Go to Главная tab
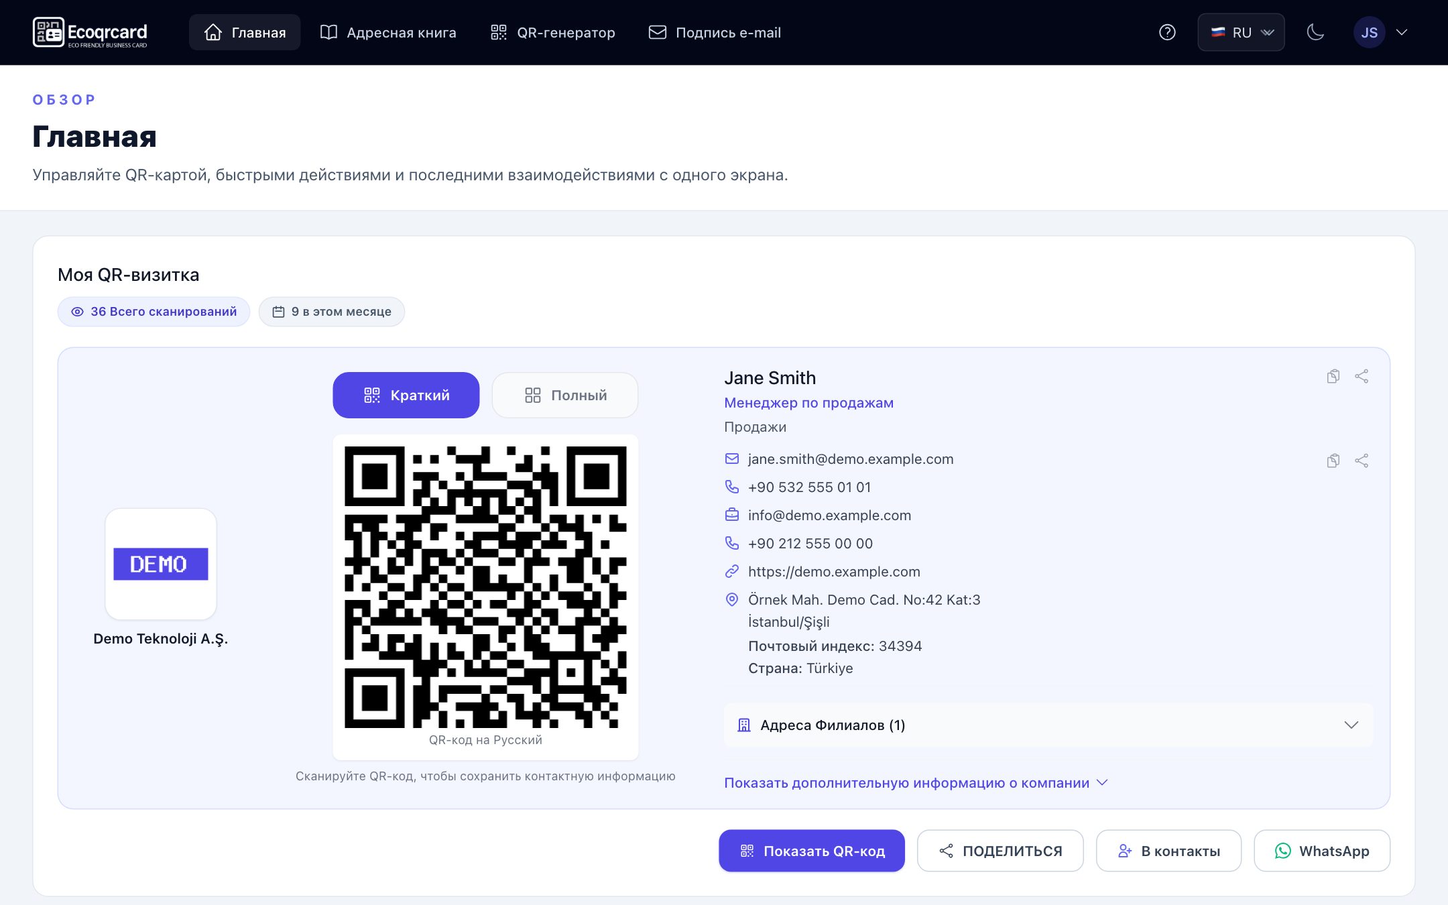 click(245, 32)
